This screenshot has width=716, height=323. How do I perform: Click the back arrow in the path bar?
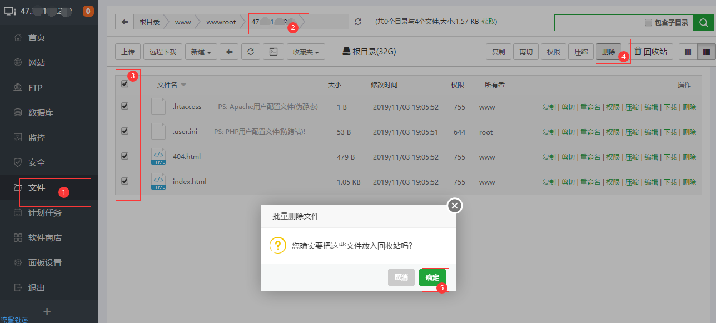click(125, 22)
